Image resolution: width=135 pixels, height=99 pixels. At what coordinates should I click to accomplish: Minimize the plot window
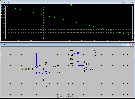(x=124, y=2)
